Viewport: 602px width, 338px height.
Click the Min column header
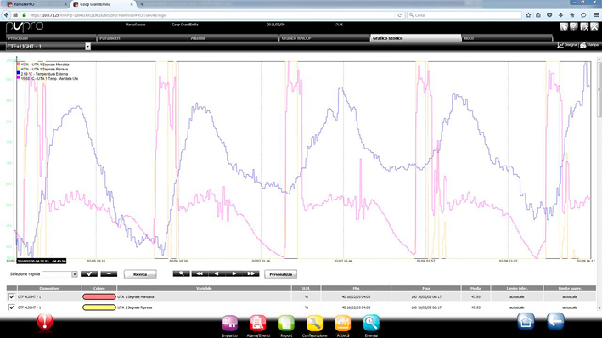point(356,288)
